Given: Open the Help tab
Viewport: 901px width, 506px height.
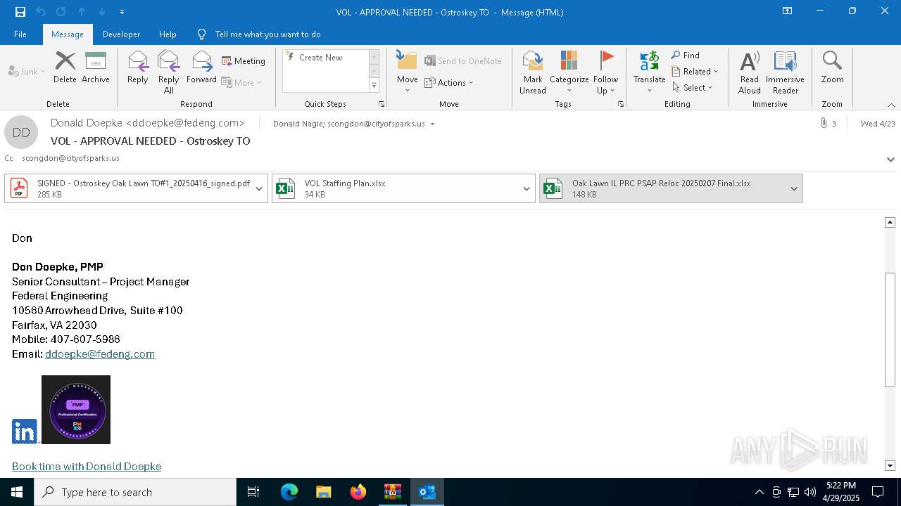Looking at the screenshot, I should 168,34.
